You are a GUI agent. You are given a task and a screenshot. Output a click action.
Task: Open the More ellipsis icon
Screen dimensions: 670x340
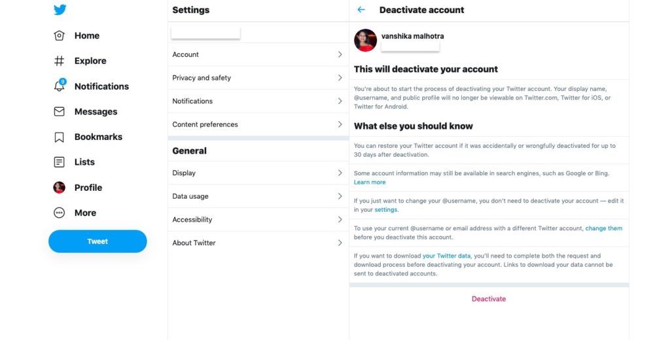coord(60,212)
